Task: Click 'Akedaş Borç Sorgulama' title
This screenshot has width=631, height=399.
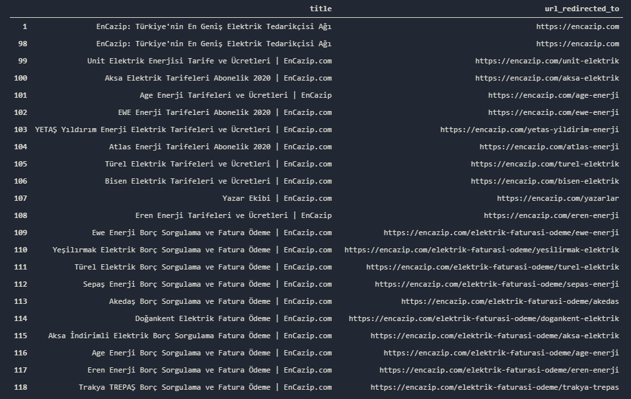Action: click(220, 301)
